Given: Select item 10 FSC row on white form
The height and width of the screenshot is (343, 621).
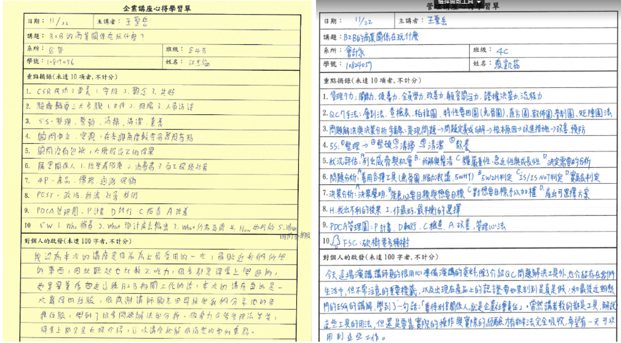Looking at the screenshot, I should pyautogui.click(x=468, y=242).
